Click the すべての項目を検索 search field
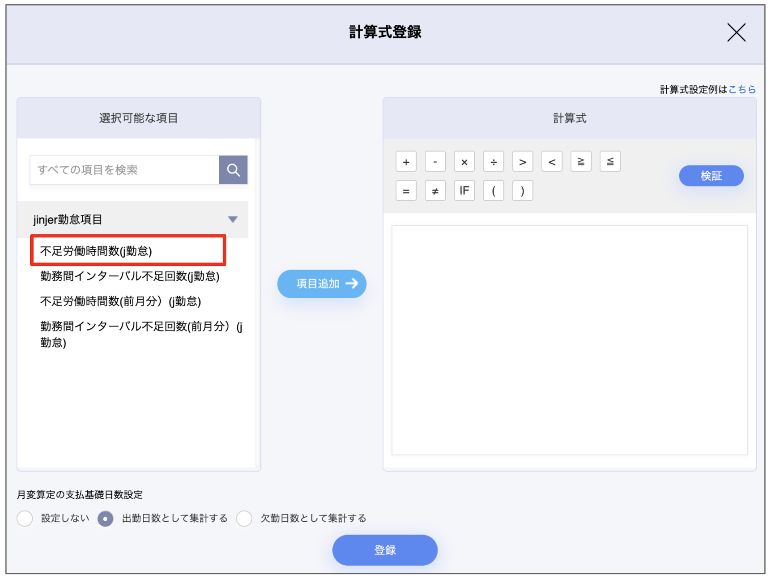Image resolution: width=776 pixels, height=583 pixels. point(125,170)
